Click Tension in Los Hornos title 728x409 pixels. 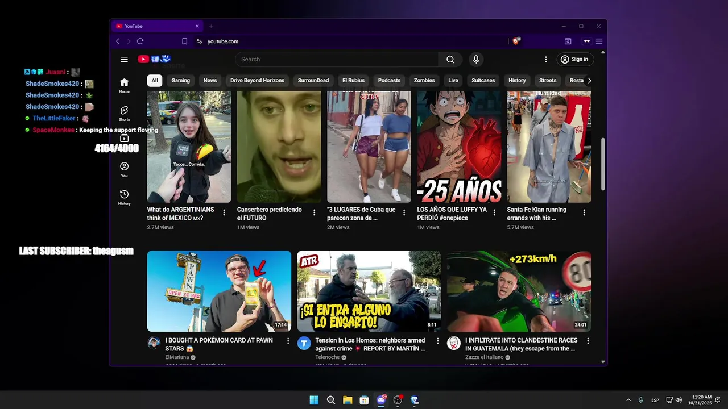[x=370, y=344]
